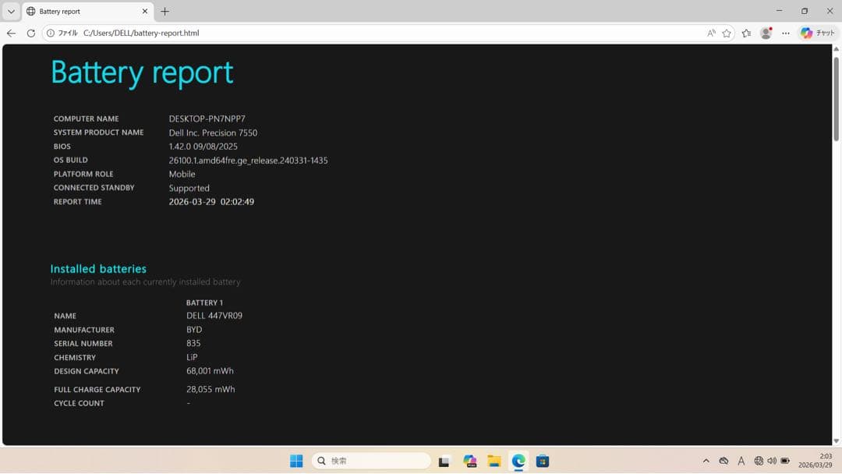This screenshot has height=474, width=842.
Task: Select the CYCLE COUNT label
Action: click(79, 403)
